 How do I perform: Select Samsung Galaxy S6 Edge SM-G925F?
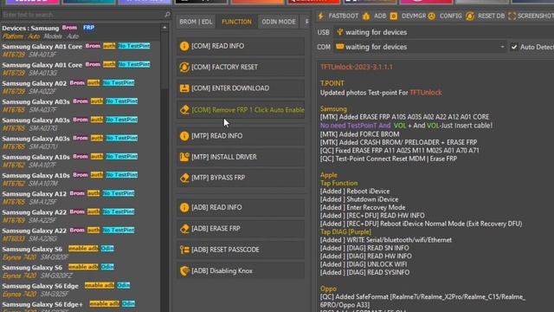pyautogui.click(x=81, y=289)
